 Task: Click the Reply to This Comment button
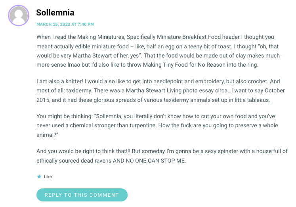coord(82,195)
